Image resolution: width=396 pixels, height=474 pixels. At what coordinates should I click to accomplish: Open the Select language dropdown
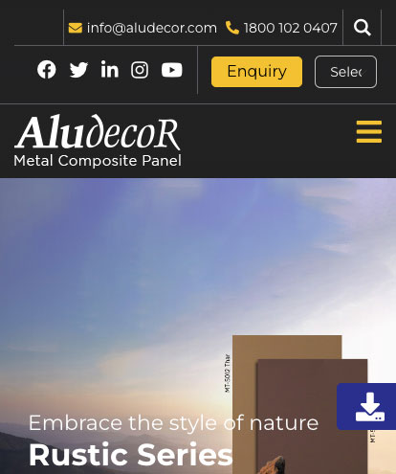click(345, 72)
